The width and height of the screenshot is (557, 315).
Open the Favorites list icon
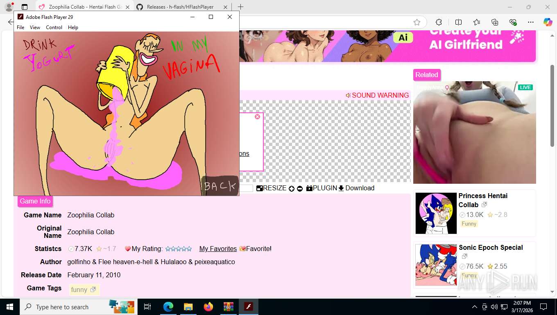(477, 22)
